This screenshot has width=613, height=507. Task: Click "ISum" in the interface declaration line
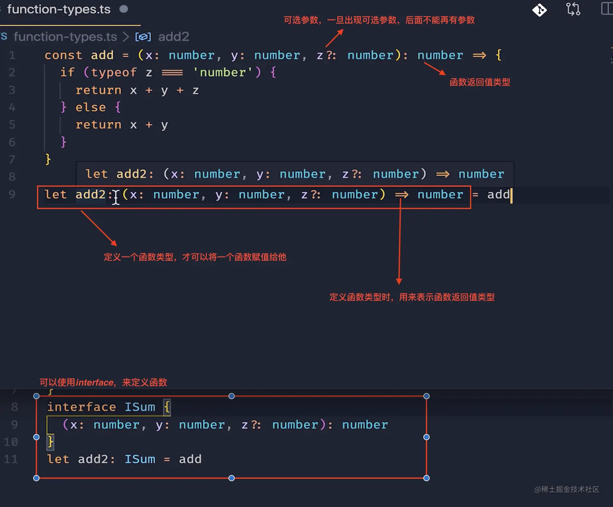click(x=140, y=407)
